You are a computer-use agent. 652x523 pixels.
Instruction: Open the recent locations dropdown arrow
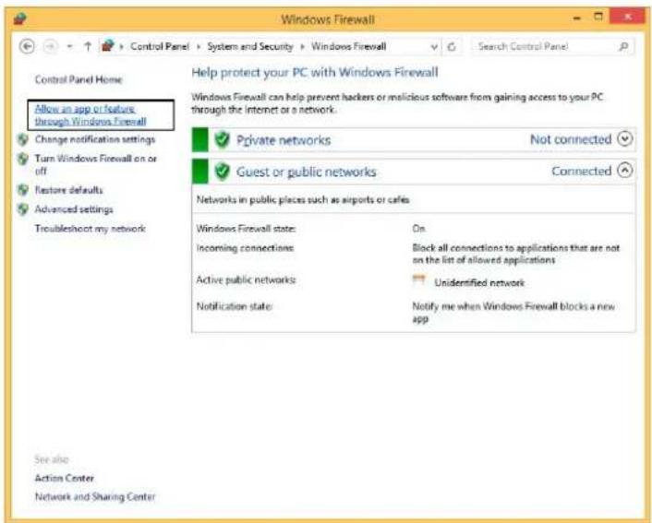pos(69,46)
